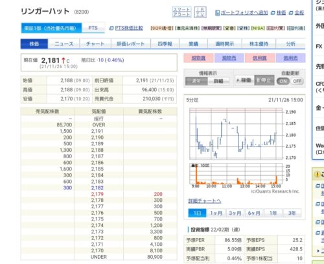
Task: Open the FX item in right sidebar
Action: 319,46
